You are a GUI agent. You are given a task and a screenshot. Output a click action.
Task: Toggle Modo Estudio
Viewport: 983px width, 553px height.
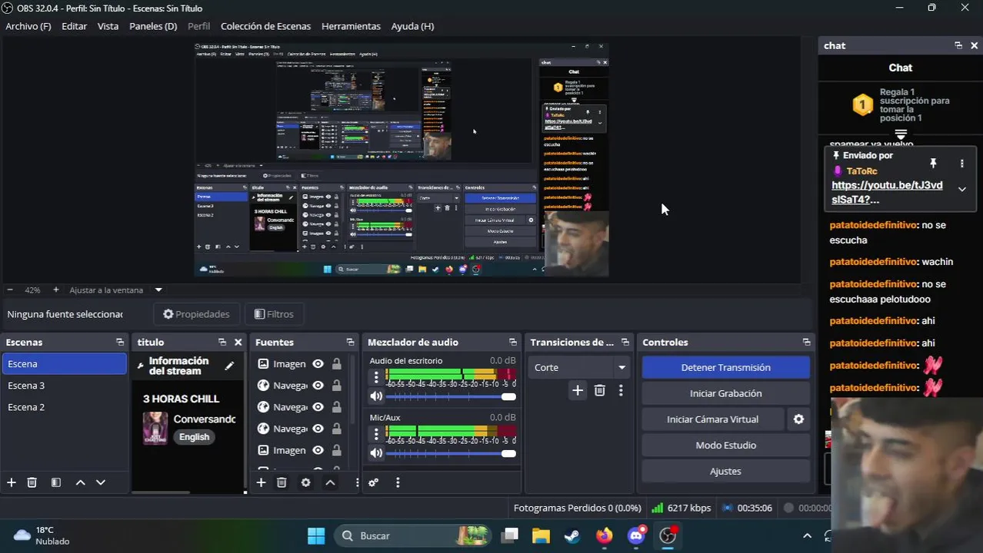pos(725,445)
